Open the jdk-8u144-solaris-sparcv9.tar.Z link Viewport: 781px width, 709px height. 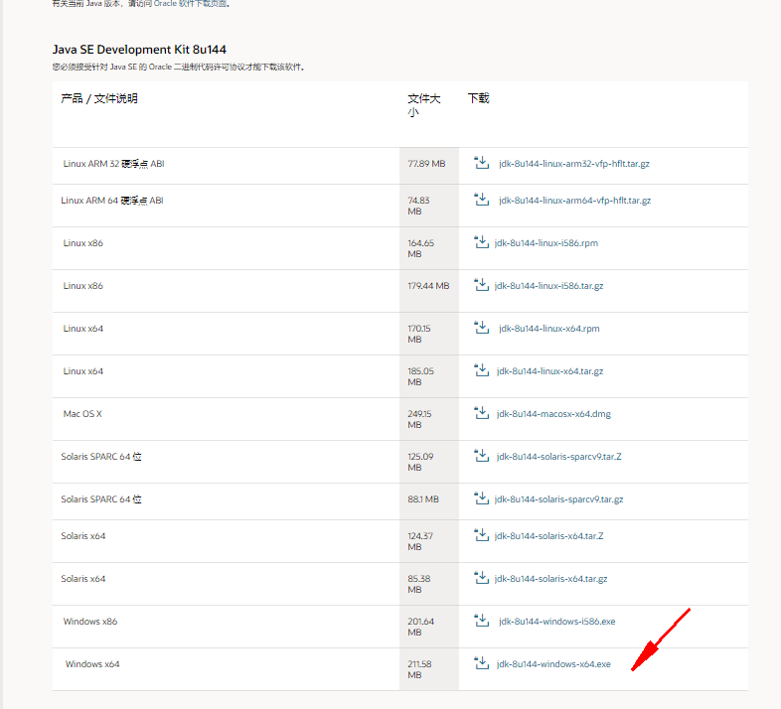(558, 457)
